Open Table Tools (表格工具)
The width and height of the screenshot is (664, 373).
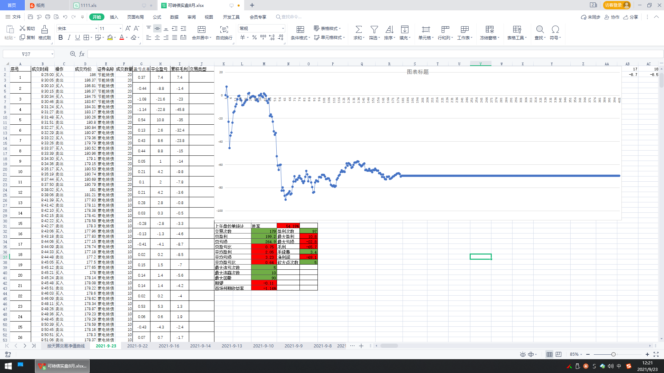point(517,33)
